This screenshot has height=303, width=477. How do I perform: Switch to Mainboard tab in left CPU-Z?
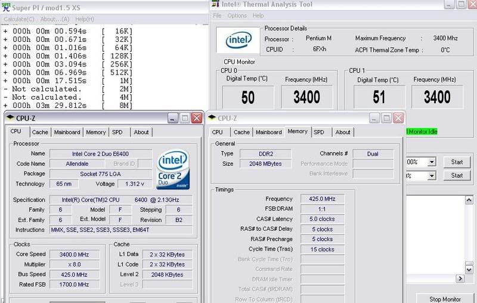[67, 132]
